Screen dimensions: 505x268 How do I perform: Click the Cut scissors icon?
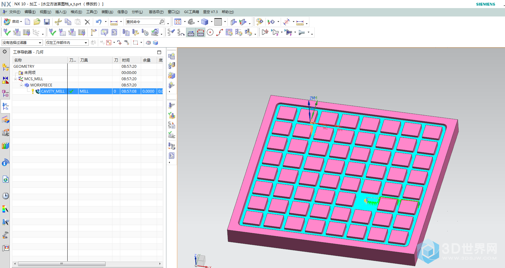point(58,22)
